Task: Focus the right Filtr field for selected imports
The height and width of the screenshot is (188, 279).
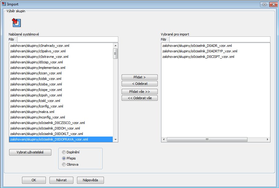Action: (x=219, y=39)
